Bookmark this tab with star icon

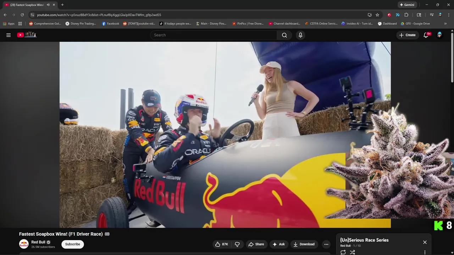(x=377, y=15)
